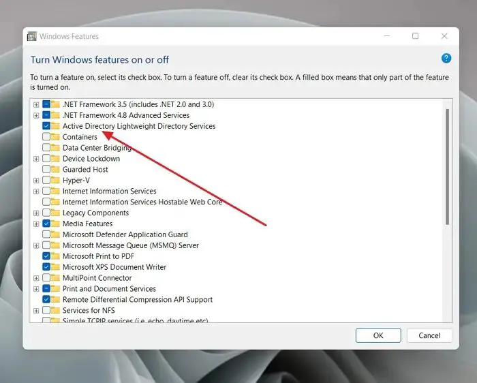Viewport: 477px width, 383px height.
Task: Toggle the .NET Framework 3.5 checkbox
Action: 46,104
